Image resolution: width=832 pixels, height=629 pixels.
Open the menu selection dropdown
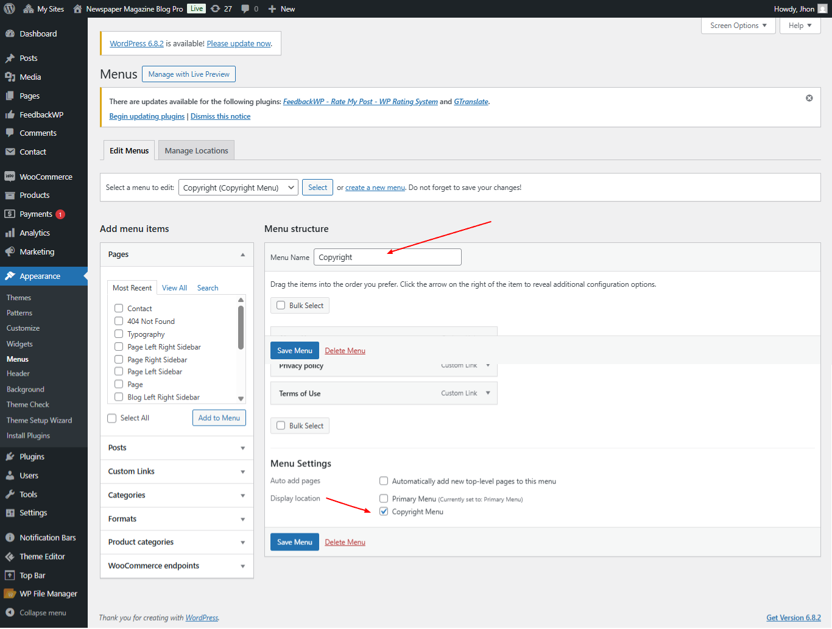238,188
